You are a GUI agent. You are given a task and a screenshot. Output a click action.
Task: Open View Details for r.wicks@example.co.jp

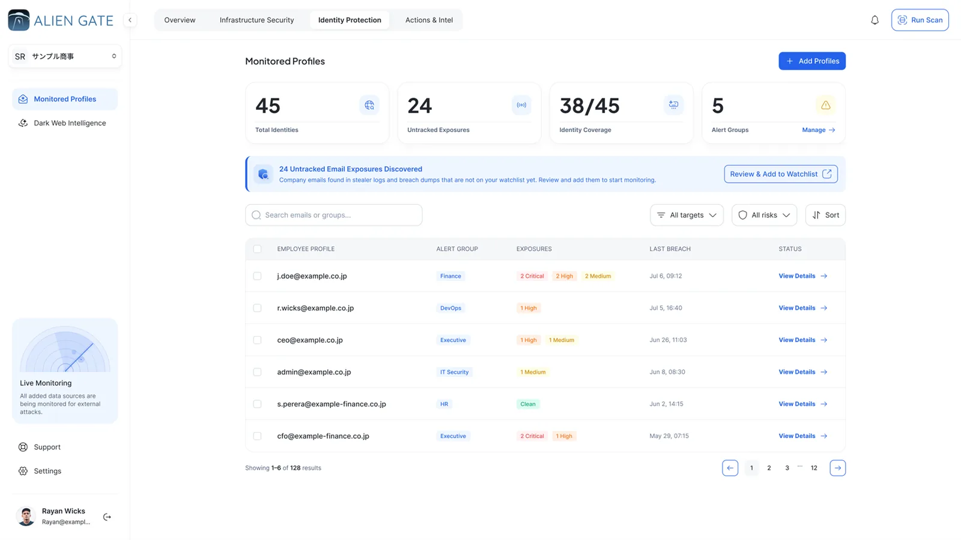(803, 308)
